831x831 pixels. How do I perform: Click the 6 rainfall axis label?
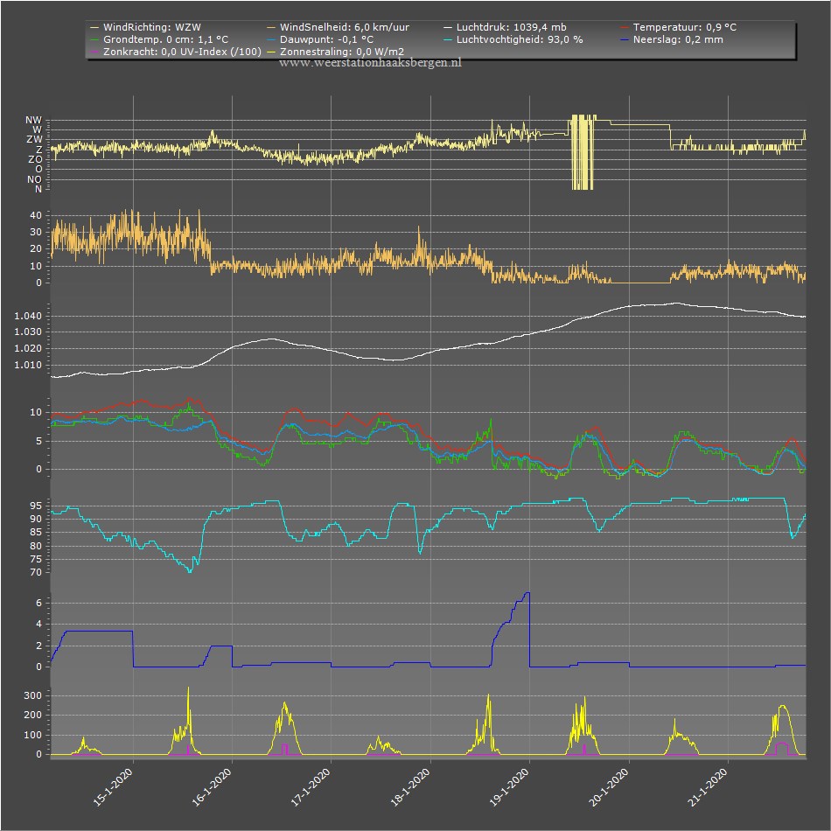click(38, 603)
